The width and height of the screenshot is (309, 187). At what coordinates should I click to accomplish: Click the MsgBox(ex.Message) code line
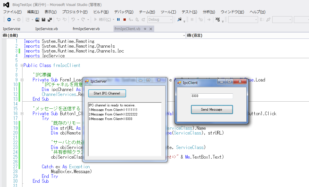(x=71, y=171)
